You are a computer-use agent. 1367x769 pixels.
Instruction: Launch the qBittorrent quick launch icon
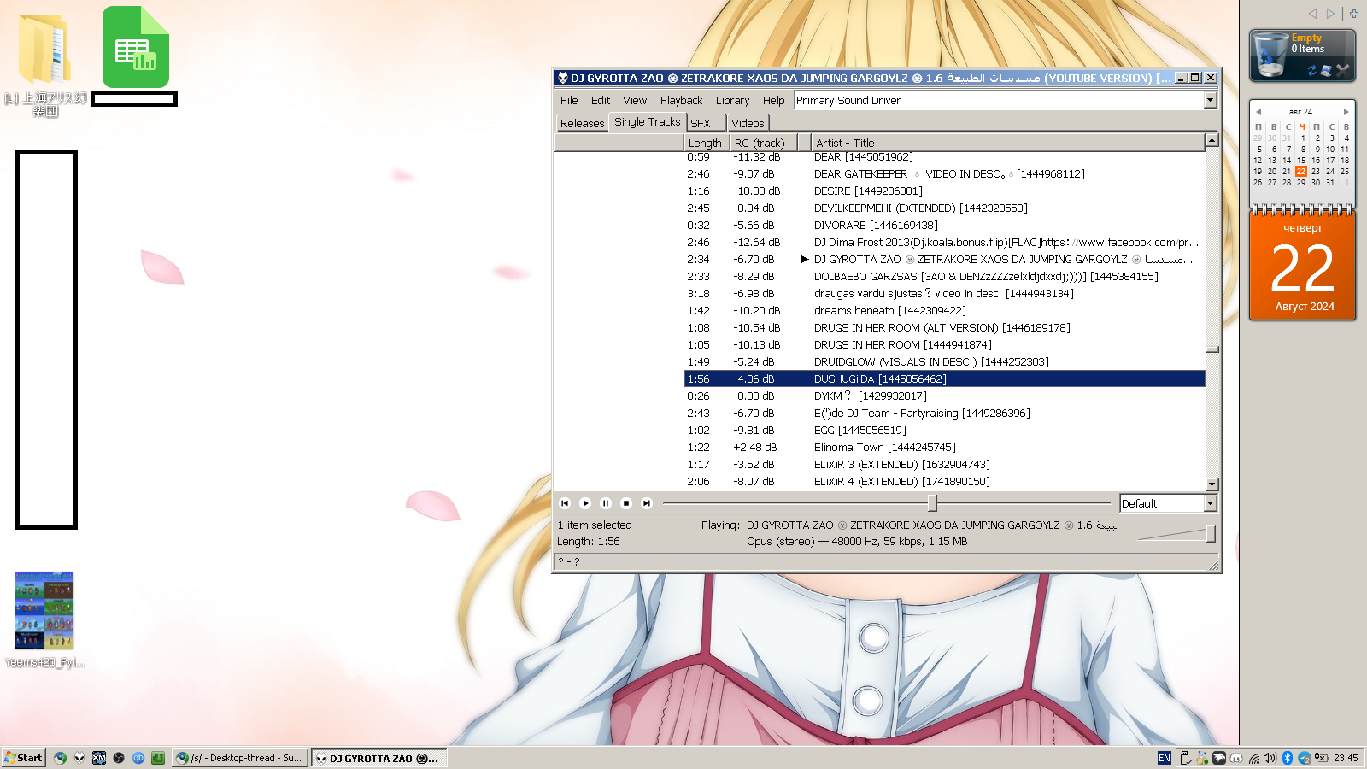(x=138, y=758)
